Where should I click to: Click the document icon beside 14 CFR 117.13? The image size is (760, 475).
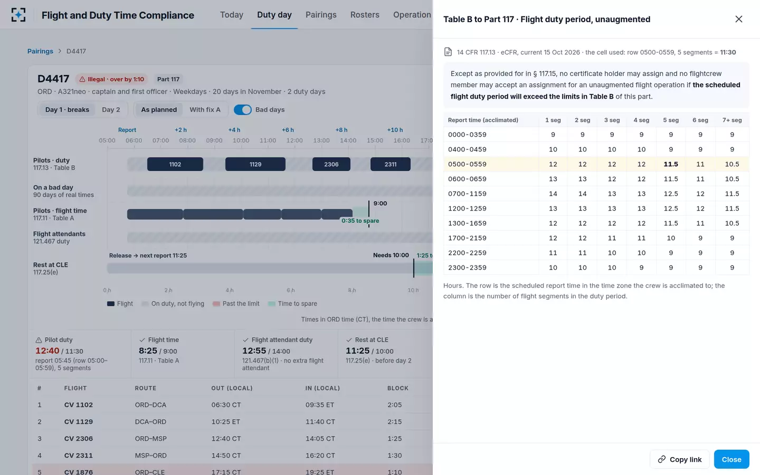pyautogui.click(x=448, y=52)
